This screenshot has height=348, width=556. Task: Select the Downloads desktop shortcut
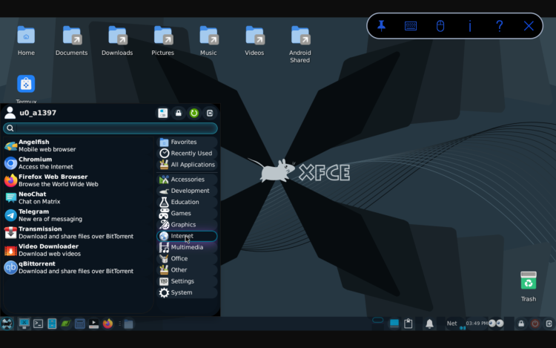(117, 41)
